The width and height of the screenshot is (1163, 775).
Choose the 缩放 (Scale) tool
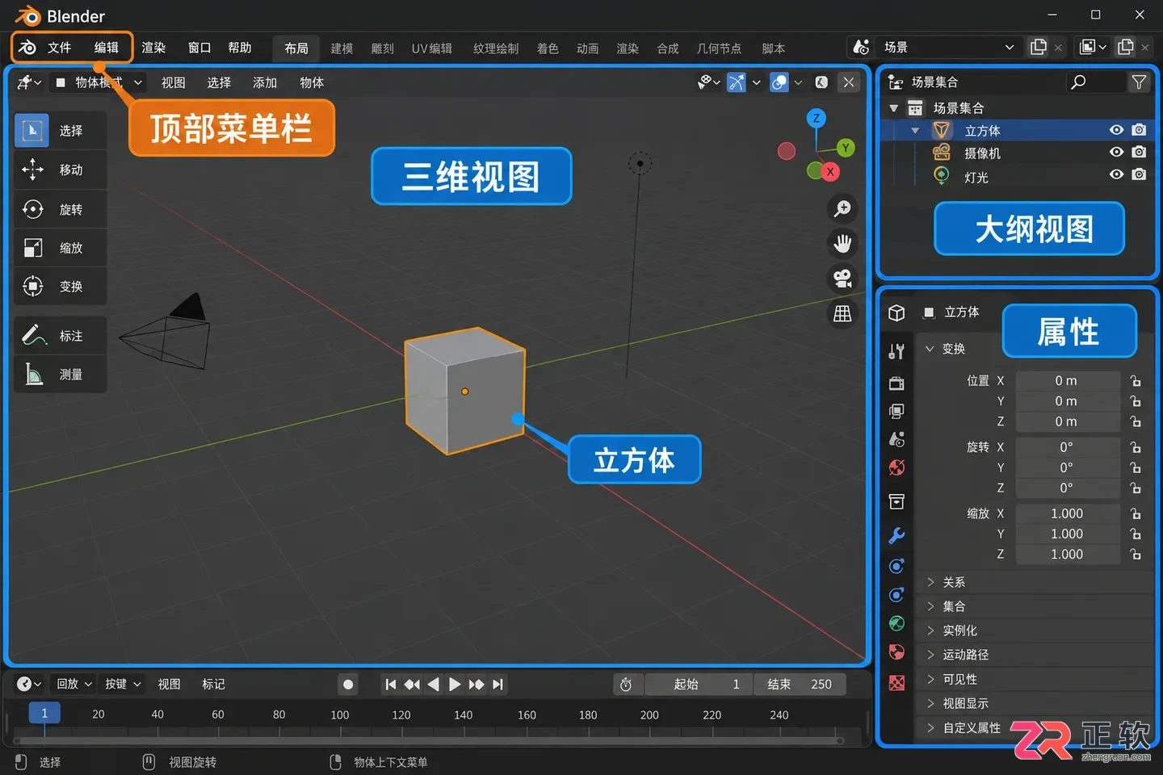(x=60, y=248)
